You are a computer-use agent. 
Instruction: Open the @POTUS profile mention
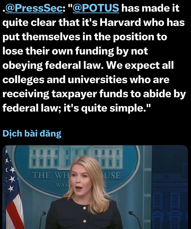96,8
